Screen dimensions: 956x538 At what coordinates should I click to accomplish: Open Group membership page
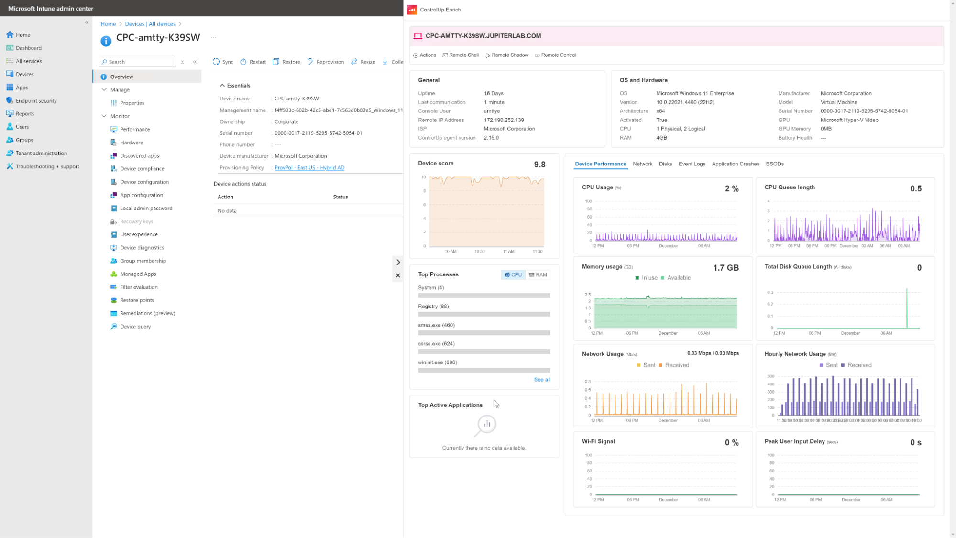(x=143, y=261)
